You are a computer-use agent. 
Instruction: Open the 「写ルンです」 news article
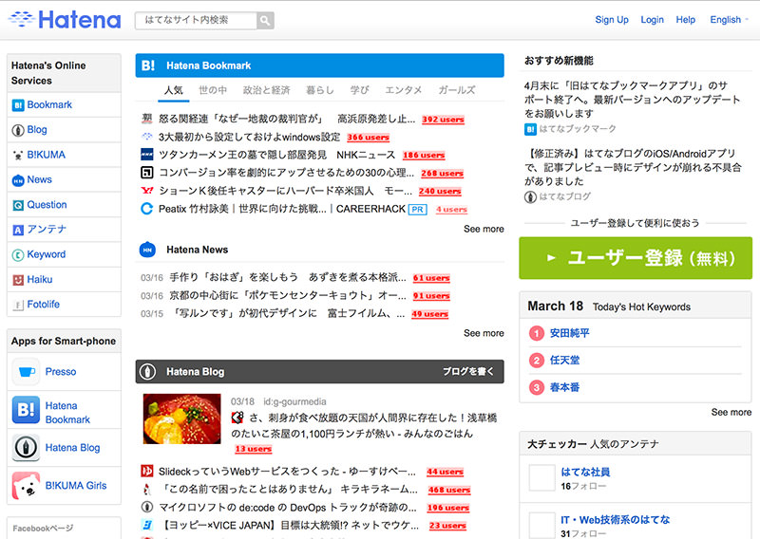pos(289,313)
